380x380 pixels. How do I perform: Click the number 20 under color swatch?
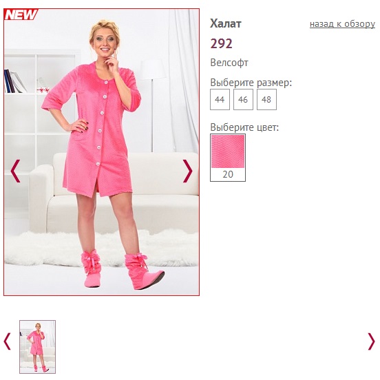228,174
